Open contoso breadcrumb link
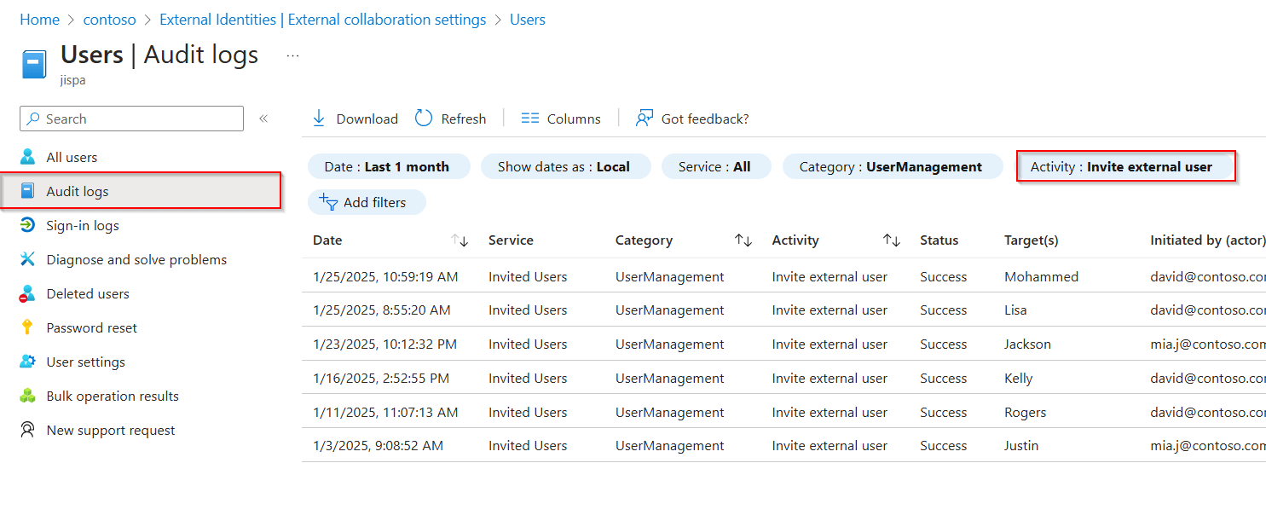Viewport: 1266px width, 521px height. (x=110, y=20)
